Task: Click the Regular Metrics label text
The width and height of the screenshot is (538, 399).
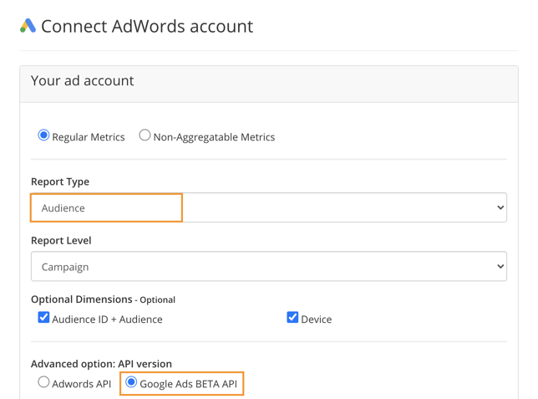Action: pyautogui.click(x=89, y=137)
